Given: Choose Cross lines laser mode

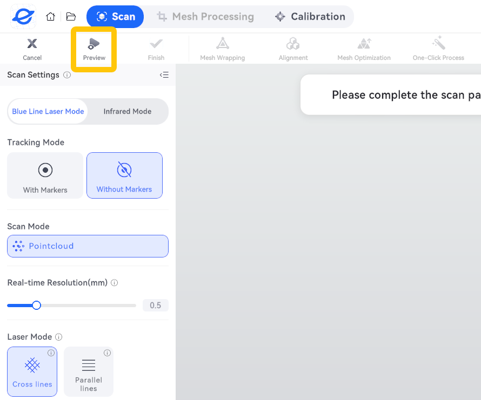Looking at the screenshot, I should (x=32, y=371).
